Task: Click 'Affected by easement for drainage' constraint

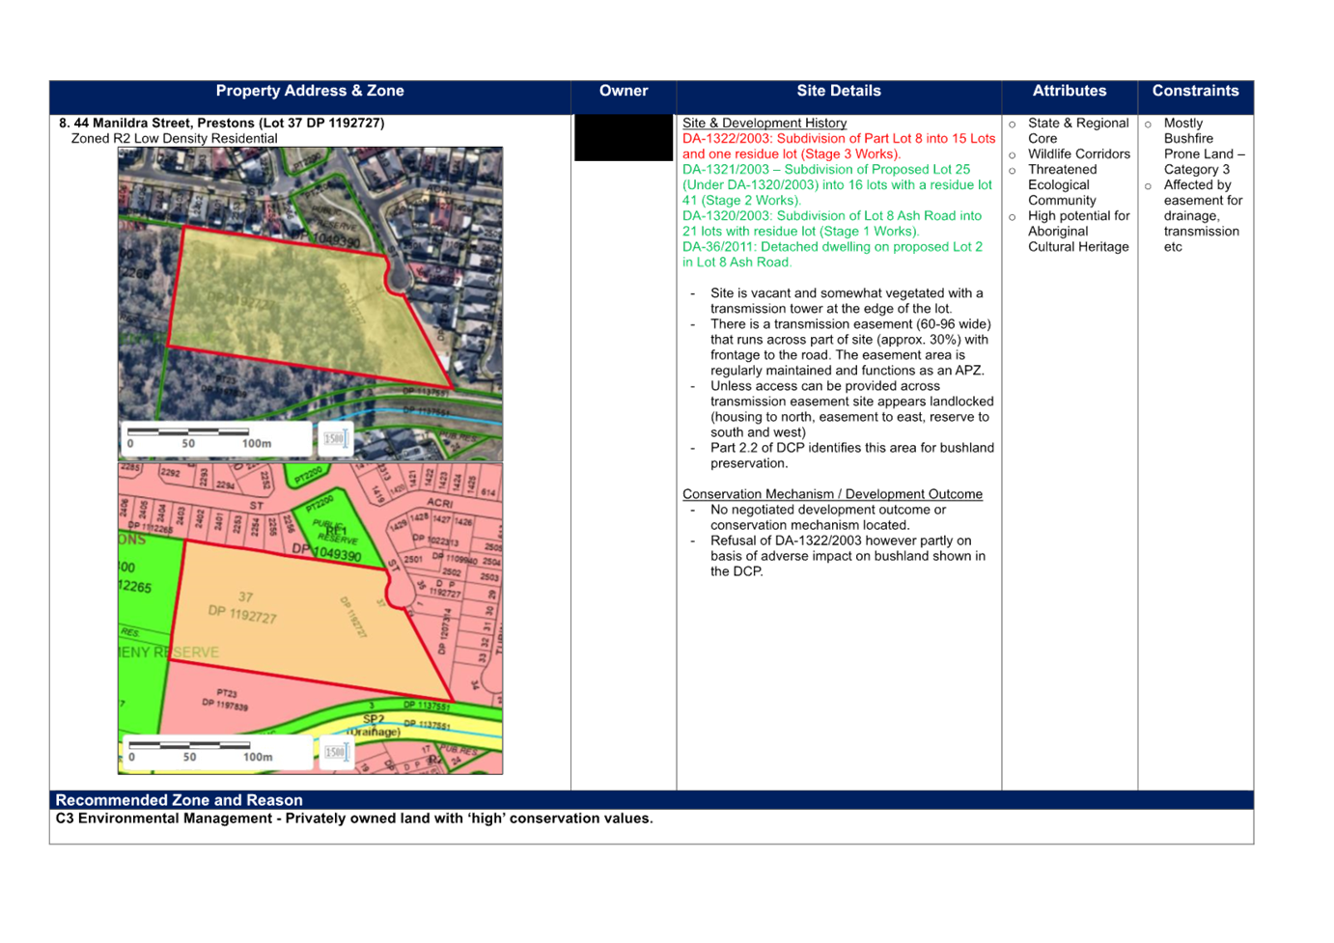Action: [1204, 215]
